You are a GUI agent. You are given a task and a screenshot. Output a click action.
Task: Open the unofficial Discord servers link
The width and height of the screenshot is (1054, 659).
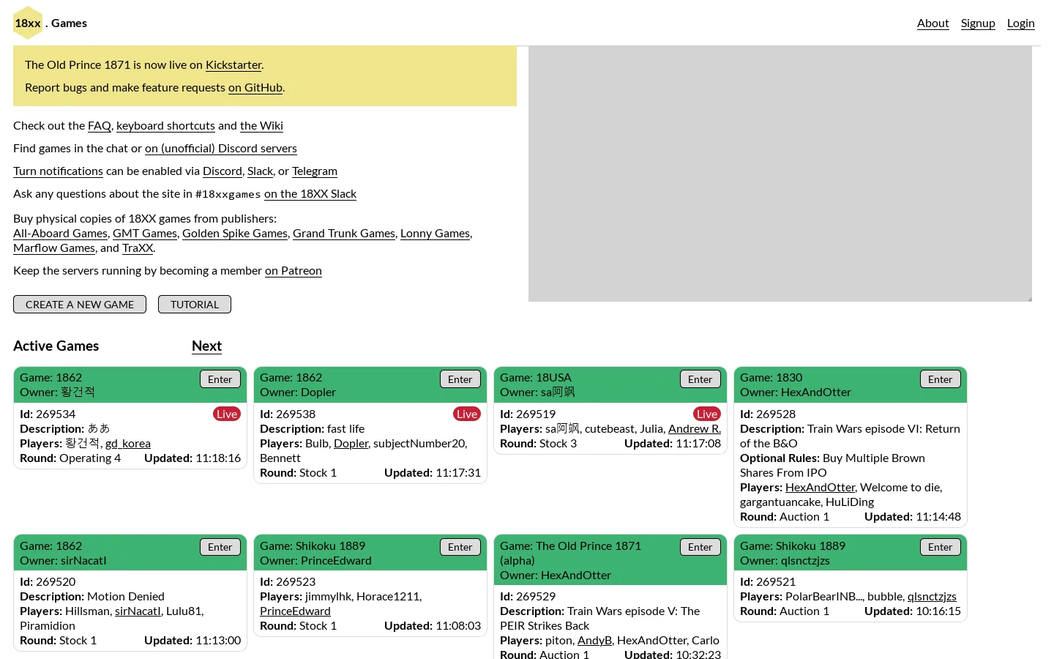(x=221, y=149)
